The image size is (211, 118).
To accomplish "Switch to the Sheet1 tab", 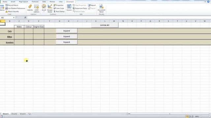I will click(x=6, y=114).
